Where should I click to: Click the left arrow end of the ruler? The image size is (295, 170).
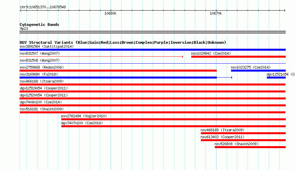point(21,11)
